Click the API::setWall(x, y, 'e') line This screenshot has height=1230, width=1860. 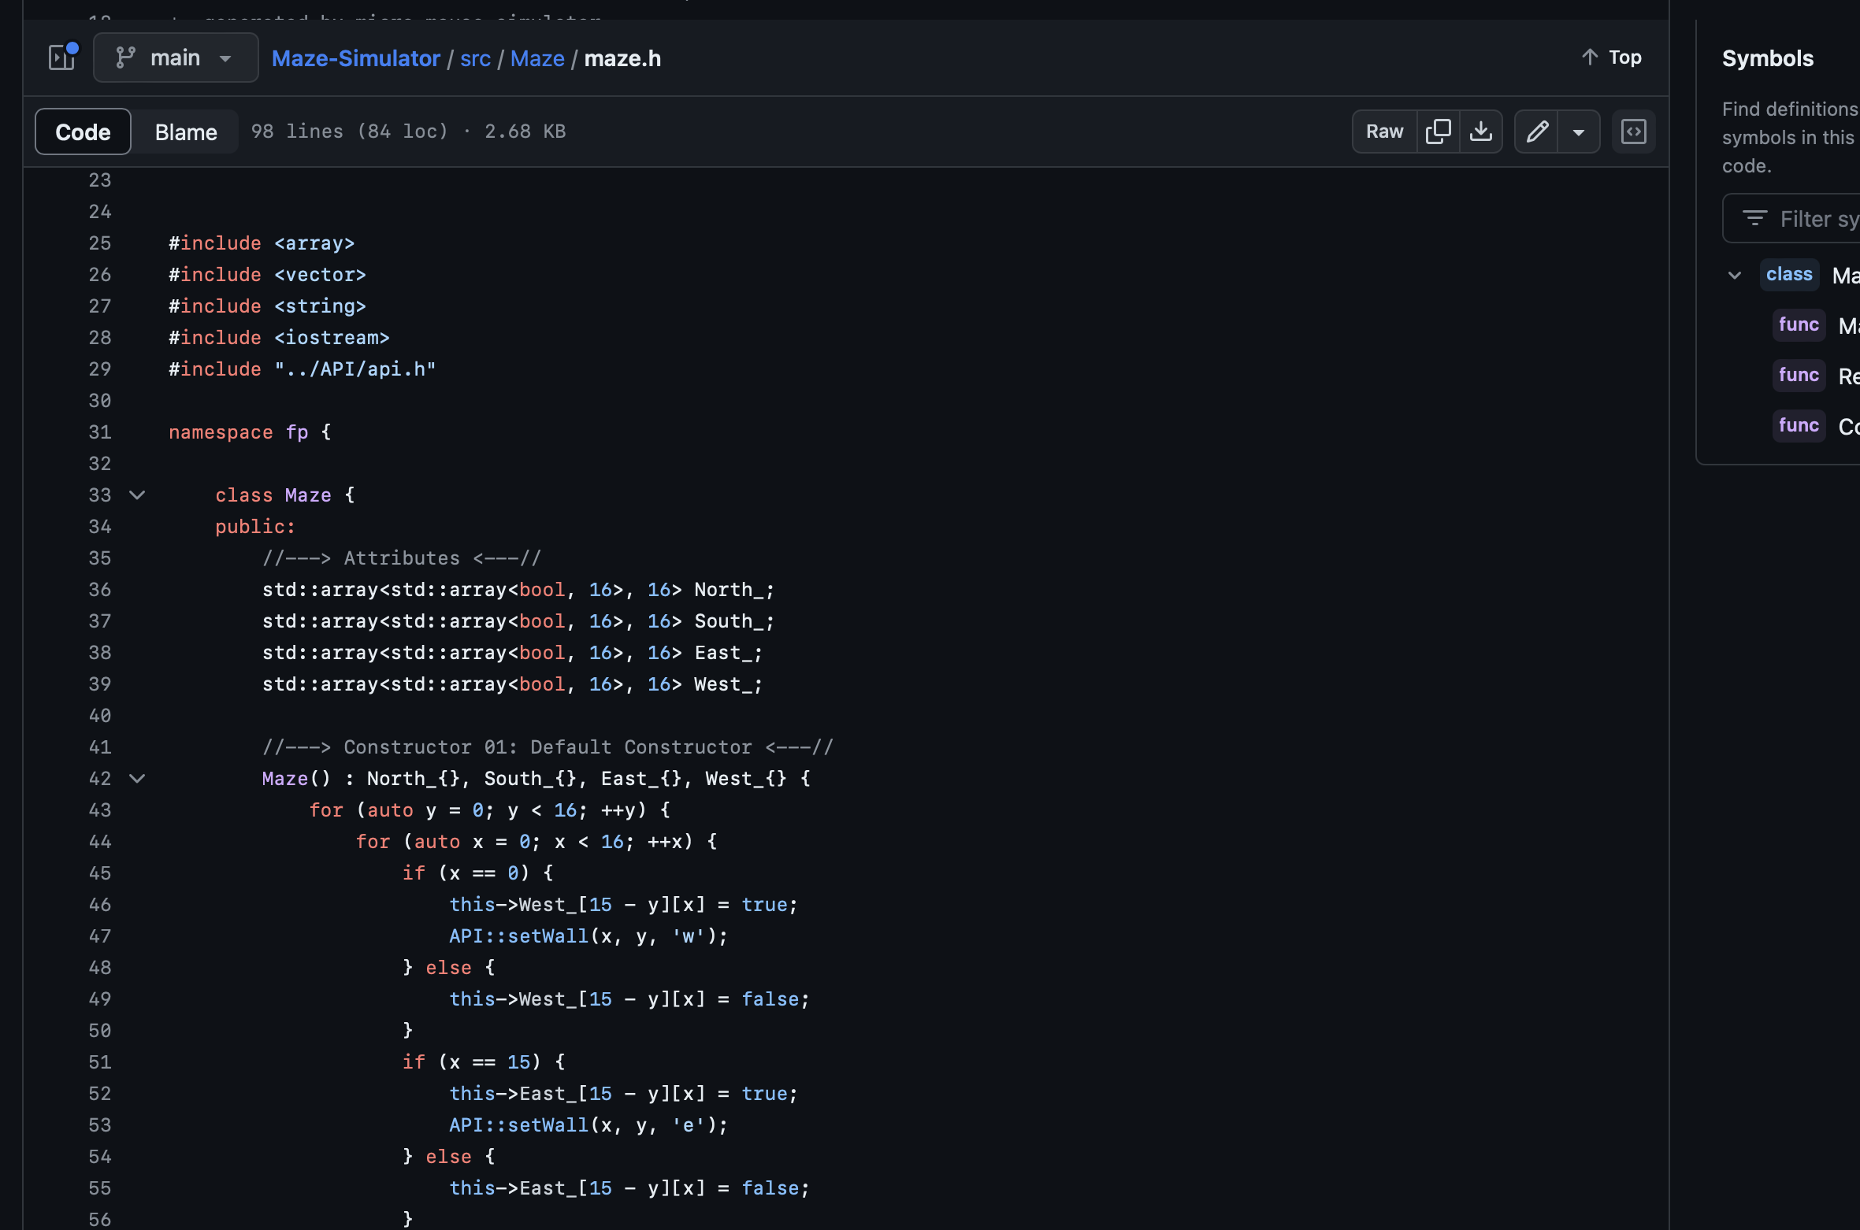(588, 1125)
